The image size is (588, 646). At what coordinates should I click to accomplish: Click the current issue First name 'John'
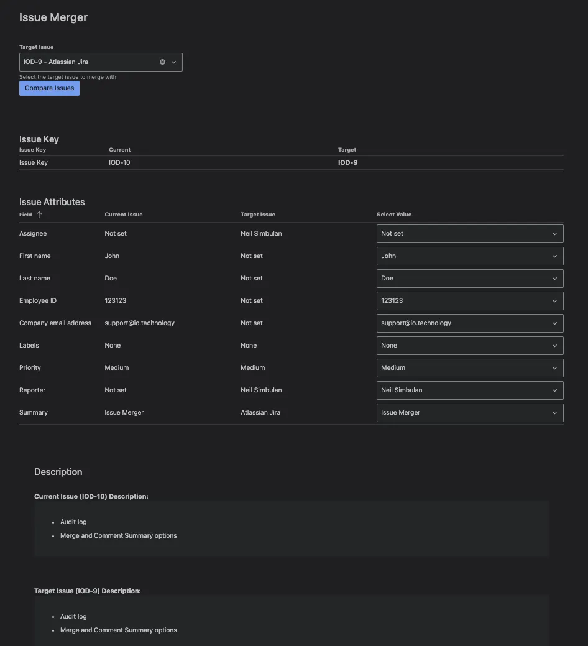tap(112, 256)
